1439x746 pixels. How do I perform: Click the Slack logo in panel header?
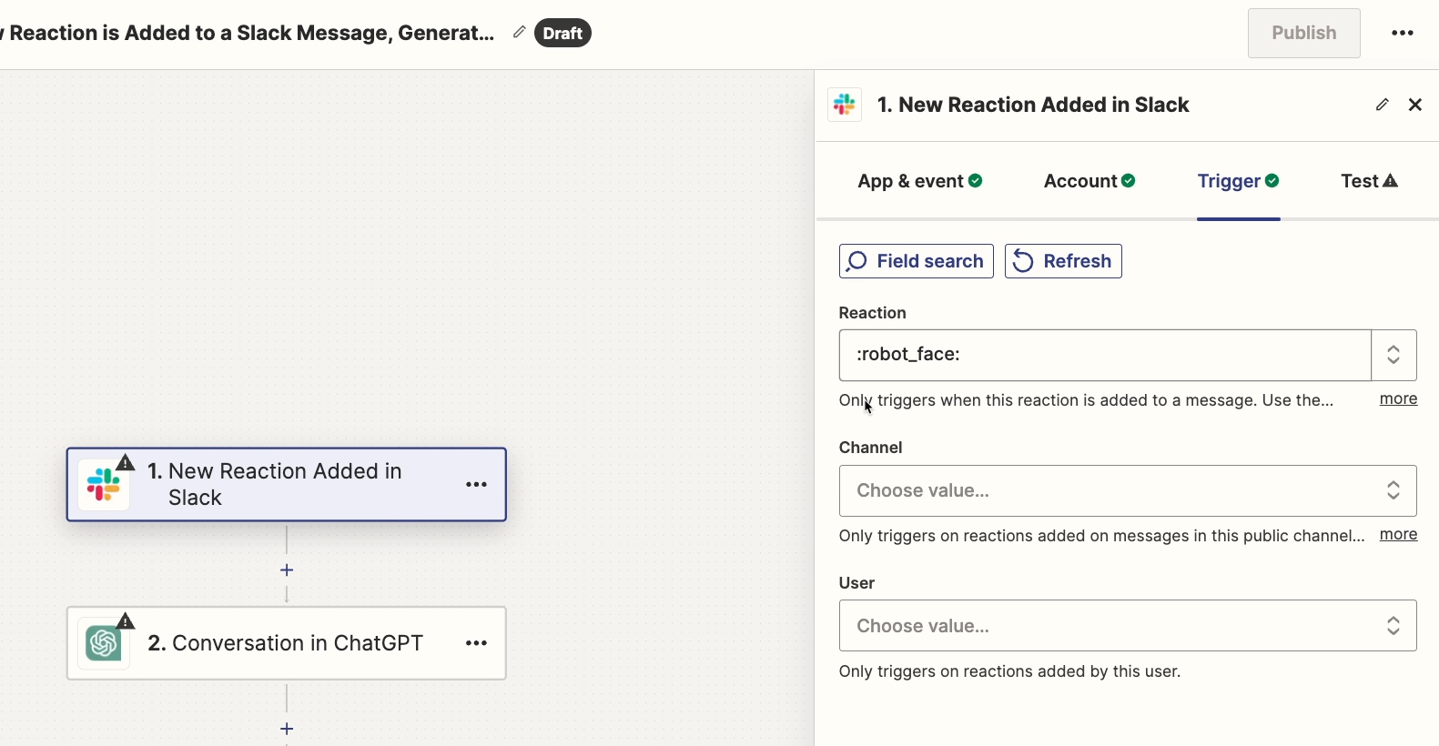click(x=845, y=105)
